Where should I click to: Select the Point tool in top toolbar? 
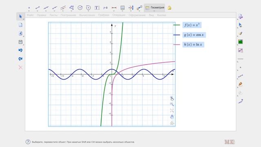tap(29, 8)
